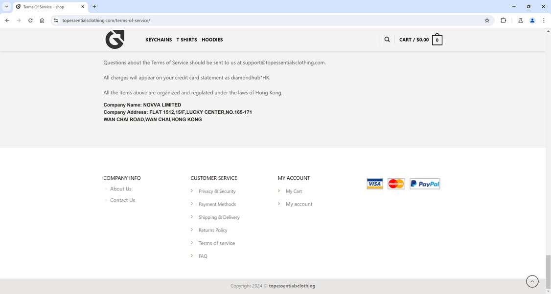Screen dimensions: 551x294
Task: Open the T SHIRTS menu item
Action: pyautogui.click(x=186, y=40)
